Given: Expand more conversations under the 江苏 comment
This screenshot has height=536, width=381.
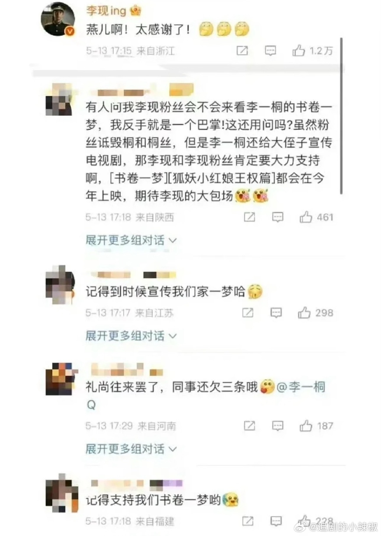Looking at the screenshot, I should click(131, 335).
